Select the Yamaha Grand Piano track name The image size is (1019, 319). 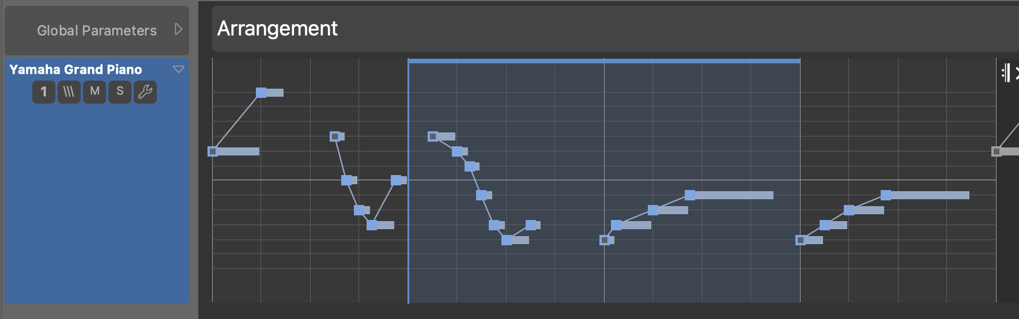[76, 70]
